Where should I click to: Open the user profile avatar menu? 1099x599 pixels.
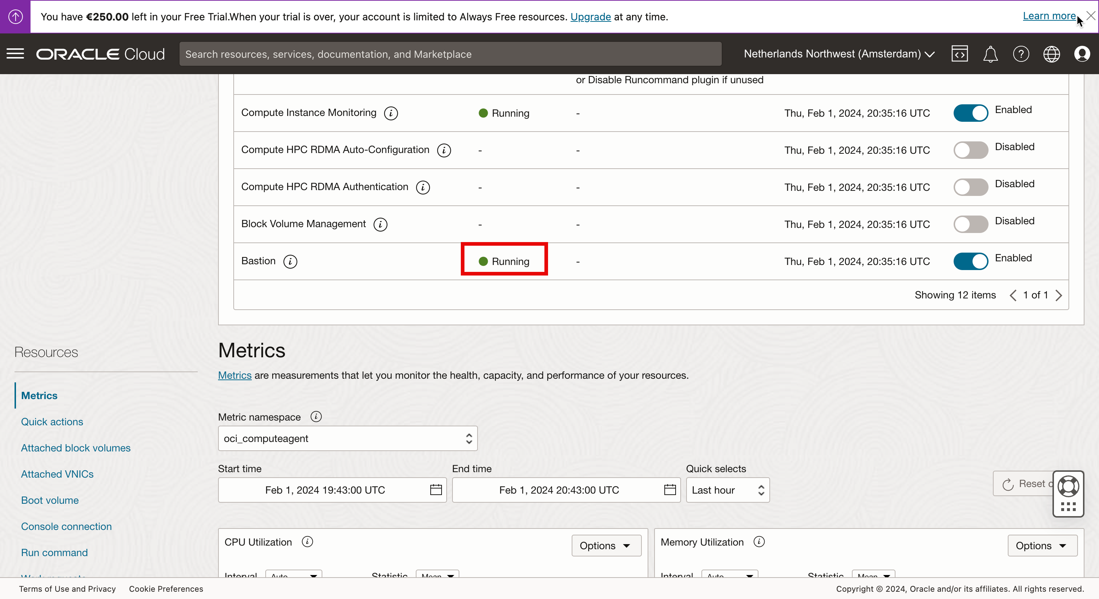[1082, 54]
